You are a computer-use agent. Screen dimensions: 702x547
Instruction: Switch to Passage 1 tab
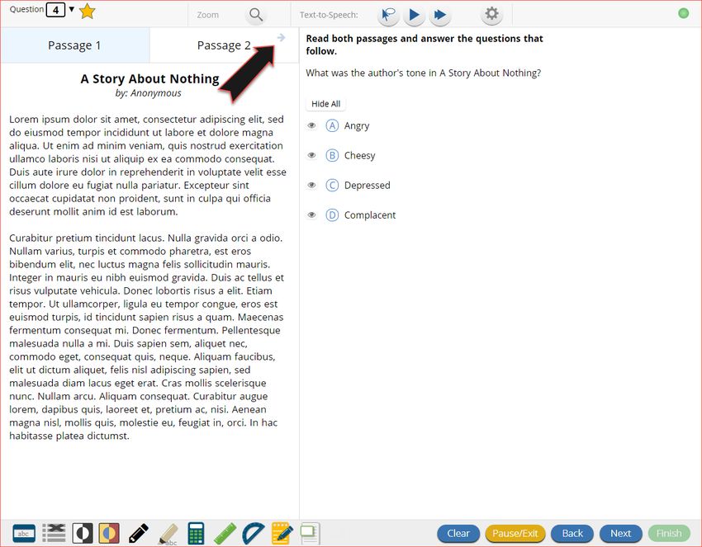[75, 45]
